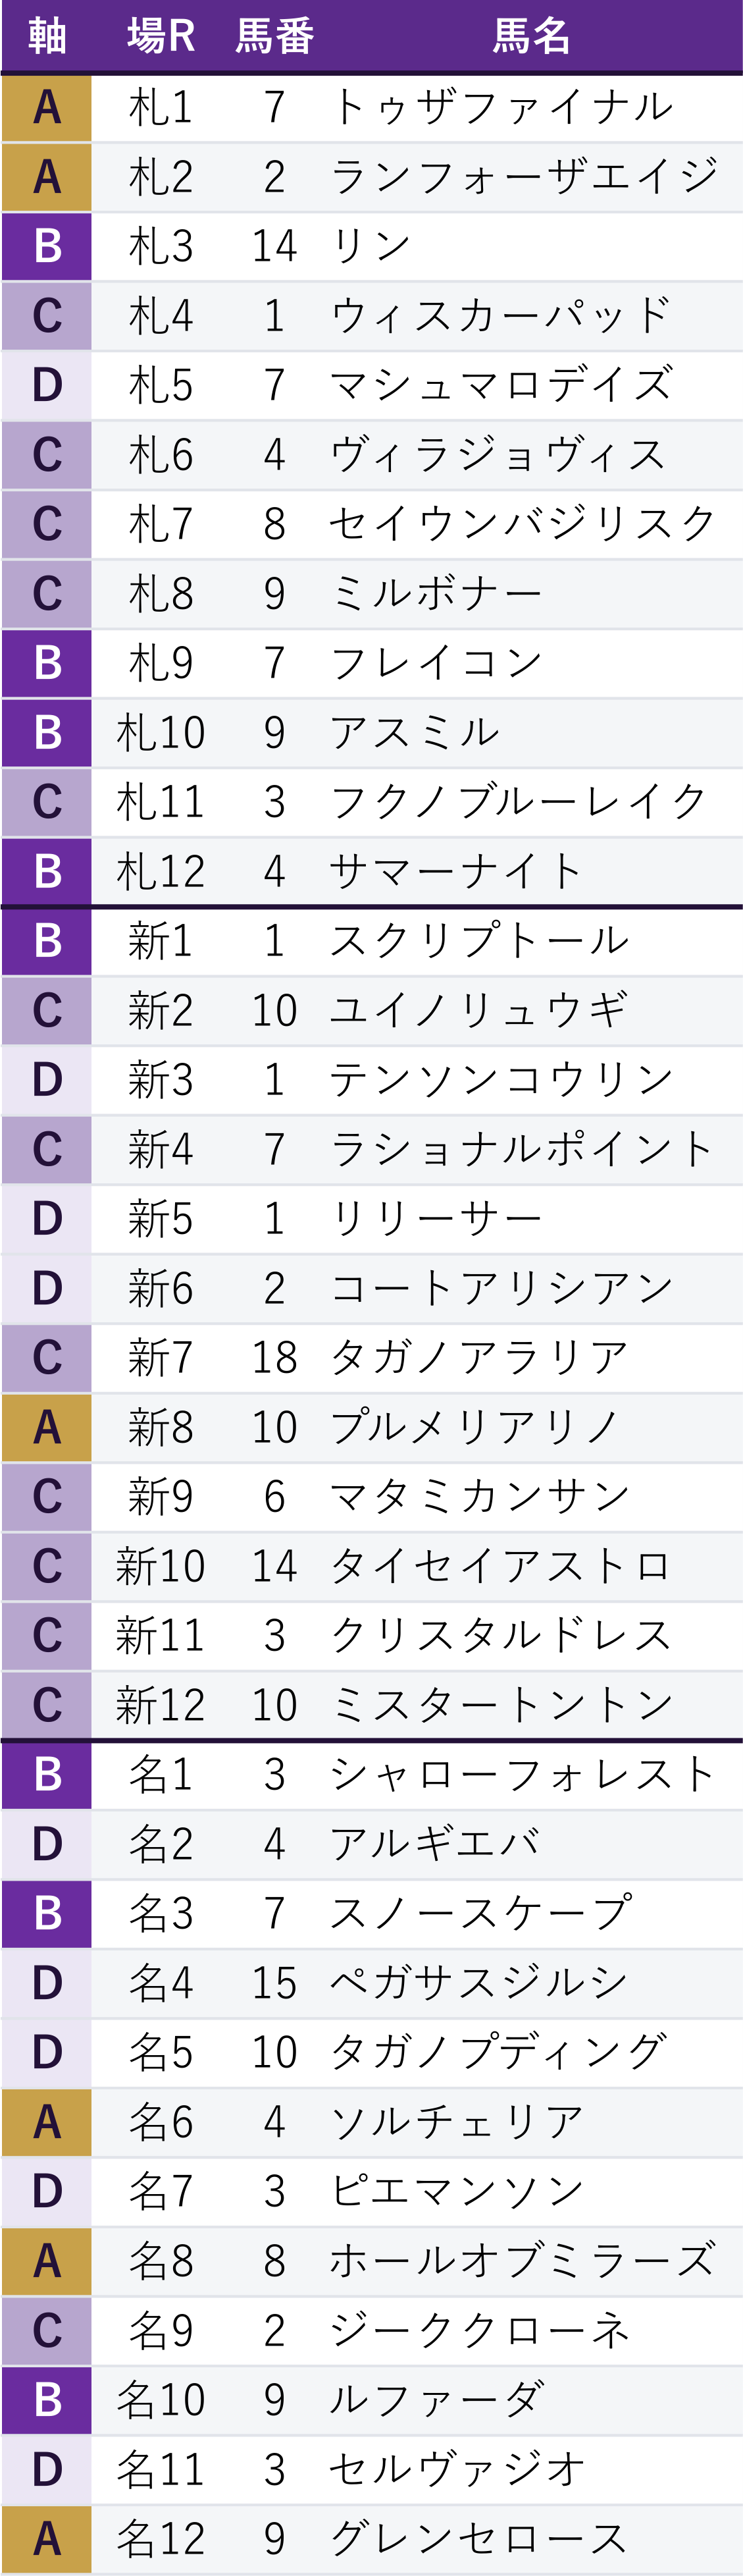Image resolution: width=743 pixels, height=2576 pixels.
Task: Select horse name ランフォーザエイジ
Action: pos(524,177)
